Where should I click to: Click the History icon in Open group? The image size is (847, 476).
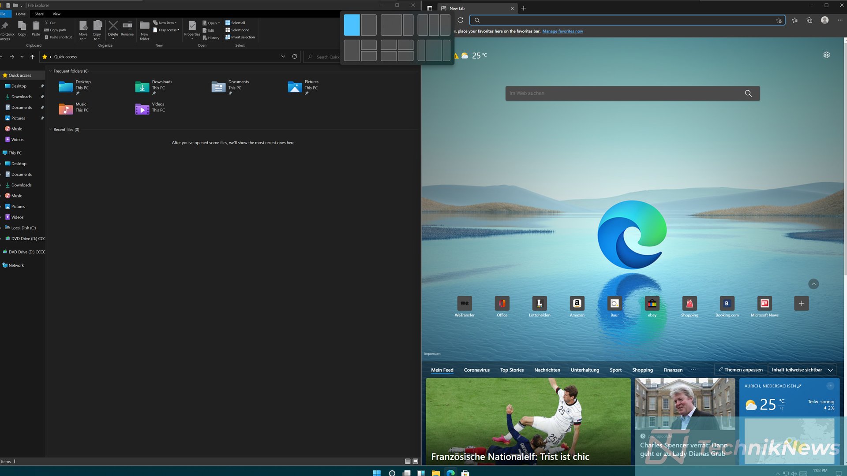[x=211, y=37]
